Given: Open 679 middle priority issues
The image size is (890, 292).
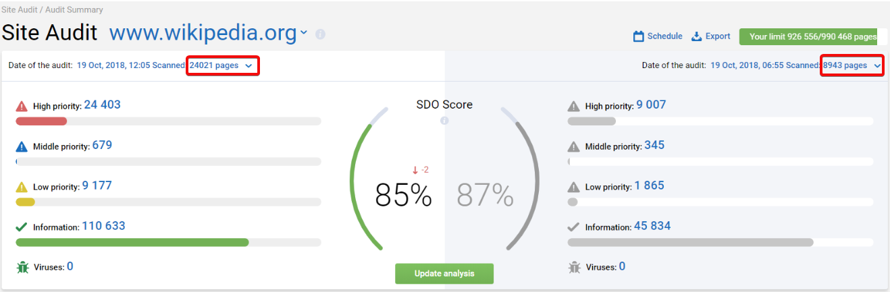Looking at the screenshot, I should coord(102,145).
